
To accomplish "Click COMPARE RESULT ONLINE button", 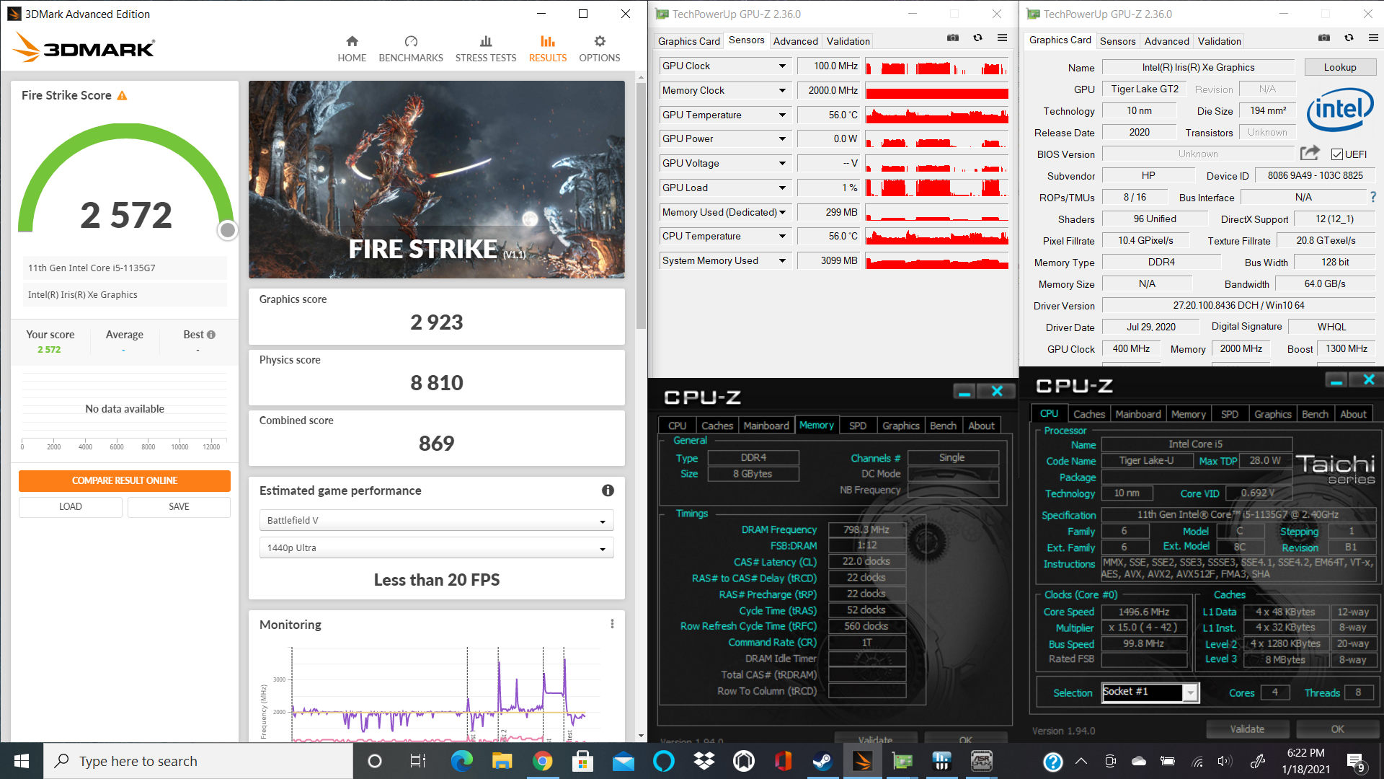I will click(x=125, y=480).
